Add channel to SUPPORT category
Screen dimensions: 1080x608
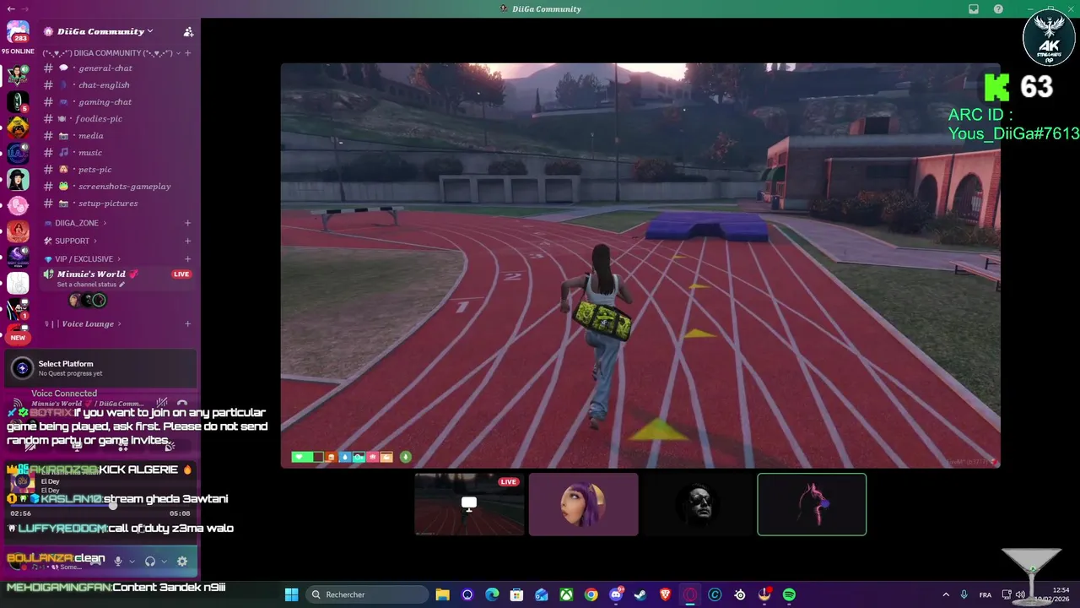coord(187,241)
